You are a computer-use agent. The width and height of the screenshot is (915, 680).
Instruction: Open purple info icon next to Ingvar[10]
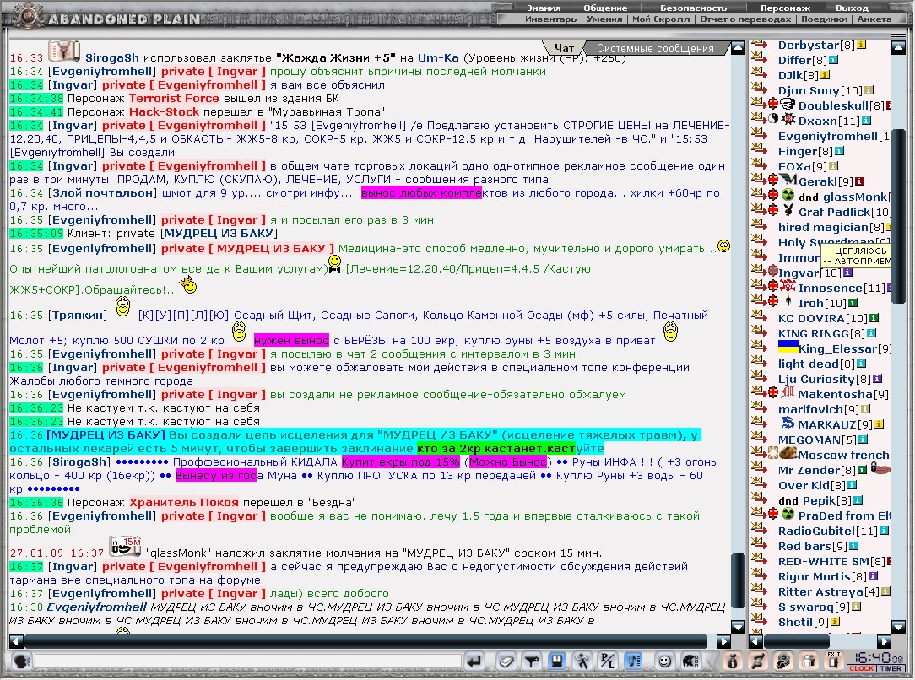click(x=847, y=272)
